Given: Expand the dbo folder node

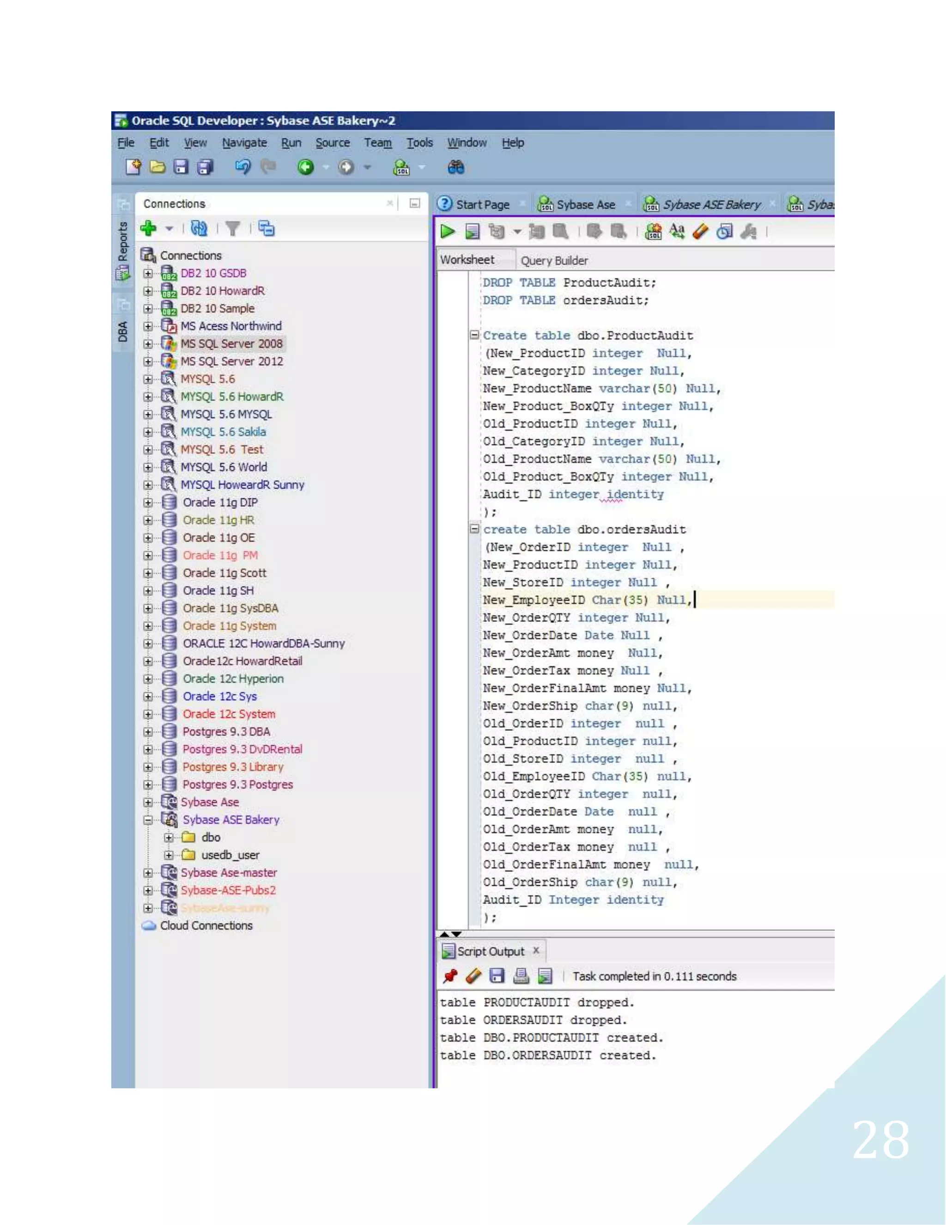Looking at the screenshot, I should click(168, 838).
